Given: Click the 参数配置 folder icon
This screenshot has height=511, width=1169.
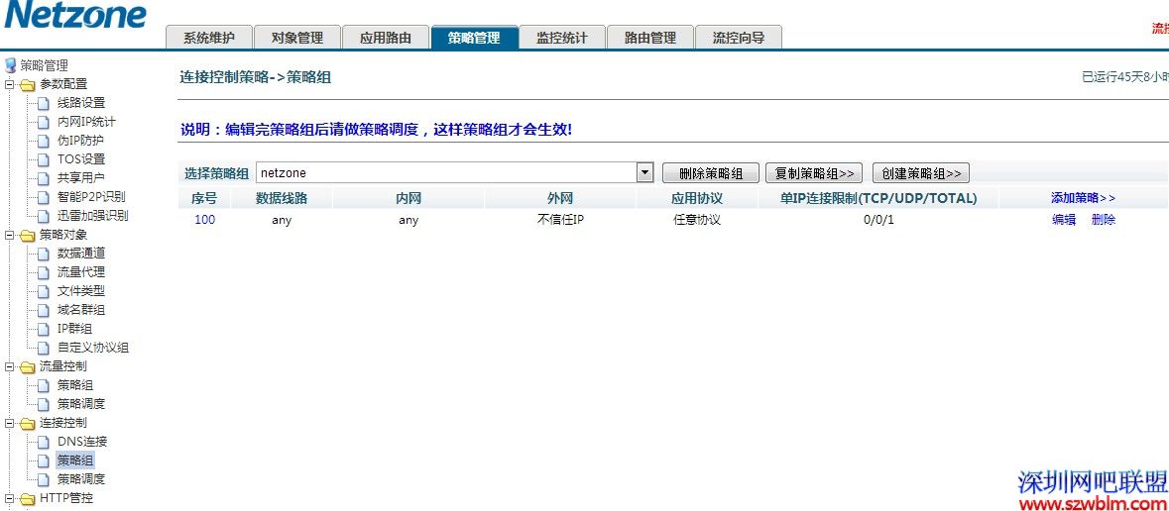Looking at the screenshot, I should (27, 84).
